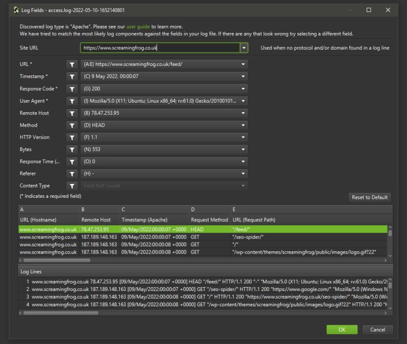Follow the user guide link
Image resolution: width=407 pixels, height=344 pixels.
click(138, 27)
